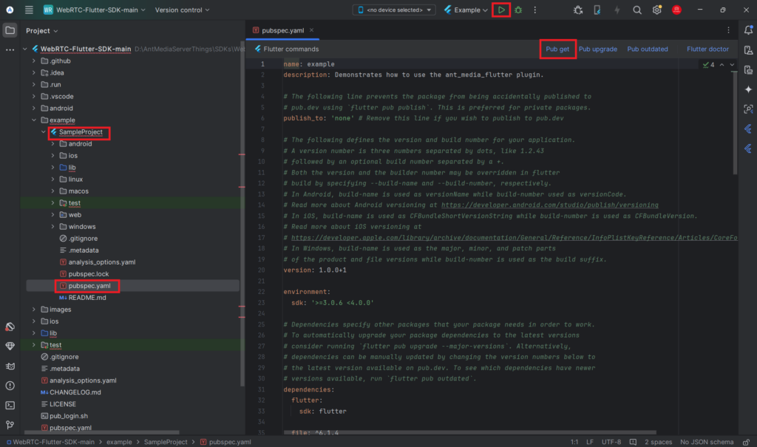
Task: Open the Git version control tool window
Action: point(10,425)
